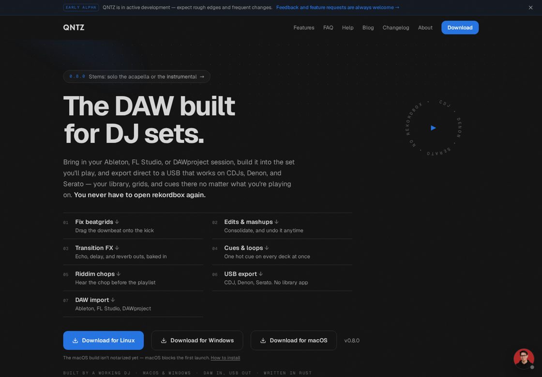Jump to USB export section
Image resolution: width=542 pixels, height=377 pixels.
pyautogui.click(x=282, y=278)
